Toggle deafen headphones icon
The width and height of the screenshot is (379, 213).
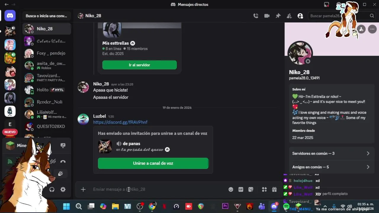[x=52, y=190]
